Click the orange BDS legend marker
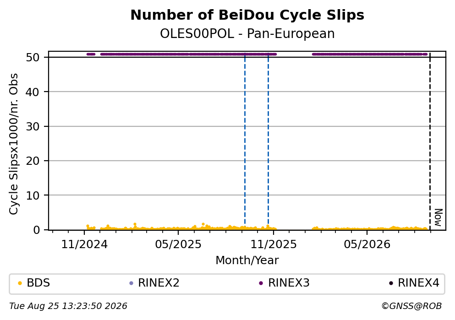 pyautogui.click(x=20, y=283)
